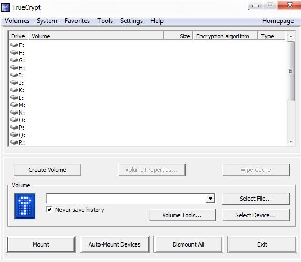Open the Help menu

(157, 21)
